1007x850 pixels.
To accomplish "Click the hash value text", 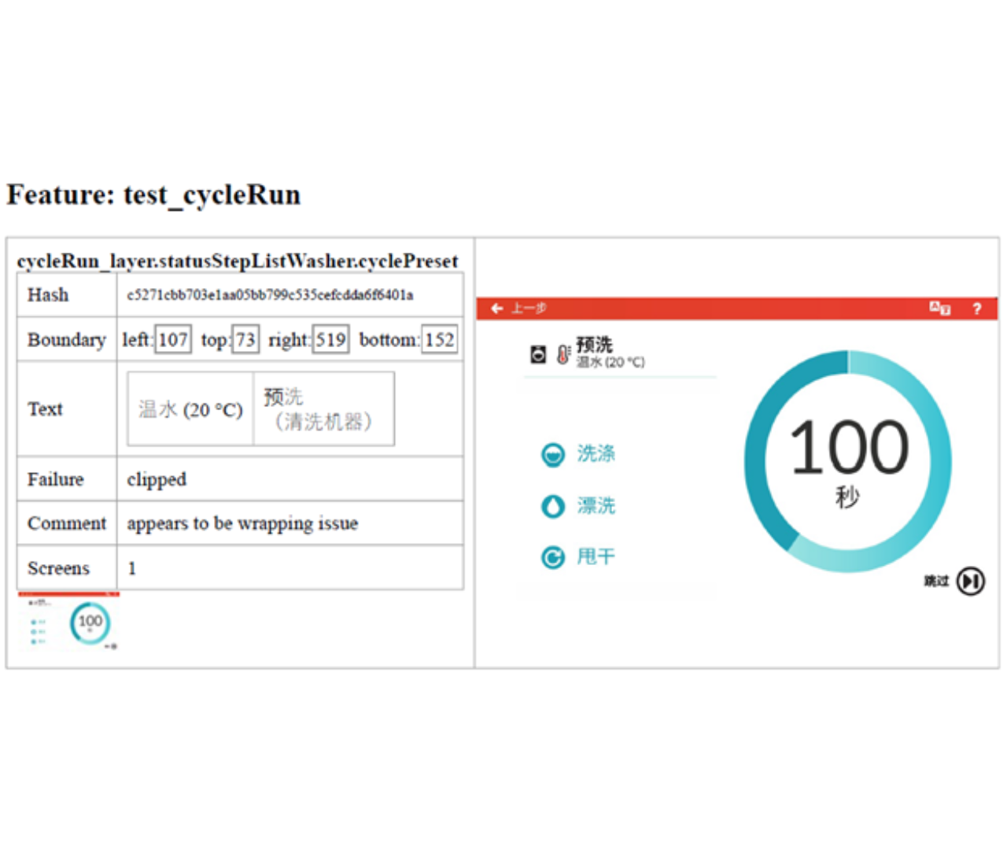I will click(x=270, y=295).
